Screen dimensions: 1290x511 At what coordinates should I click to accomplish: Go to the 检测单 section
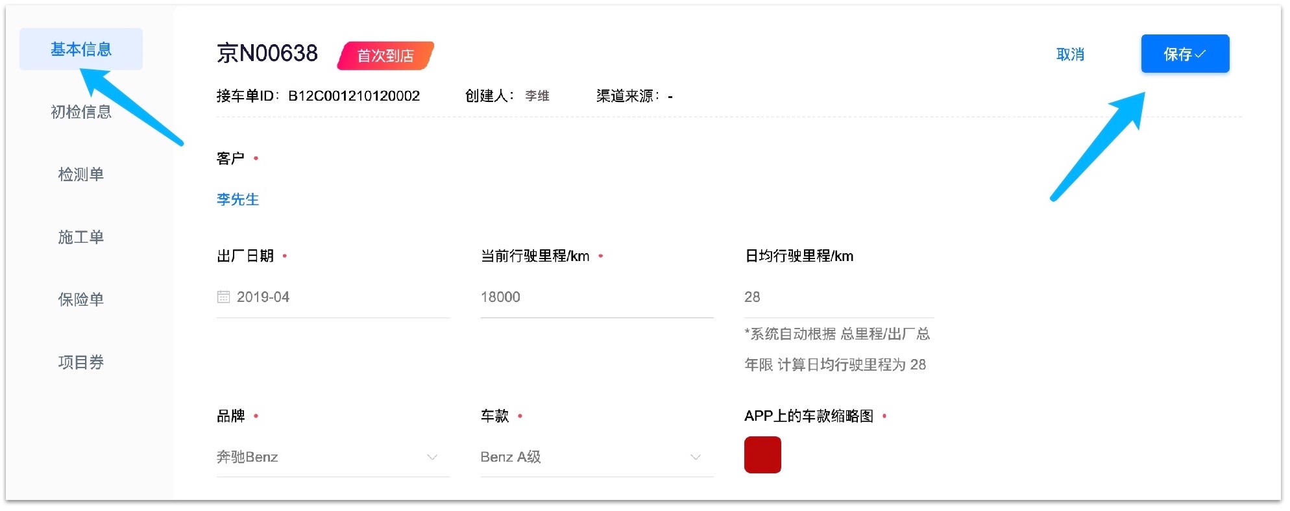(x=81, y=174)
